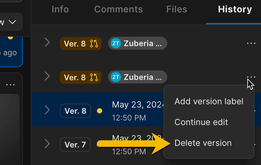
Task: Click the branch icon in the top Ver. 8 badge
Action: click(94, 44)
